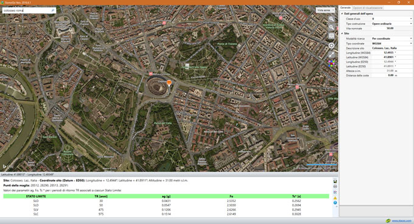Open help with the blue question mark icon
This screenshot has height=224, width=414.
[x=335, y=203]
